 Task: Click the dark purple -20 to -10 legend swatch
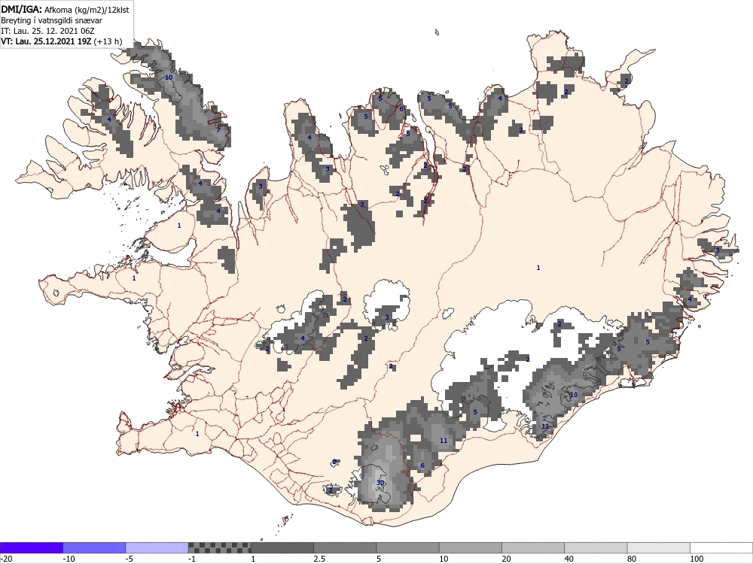(x=31, y=547)
